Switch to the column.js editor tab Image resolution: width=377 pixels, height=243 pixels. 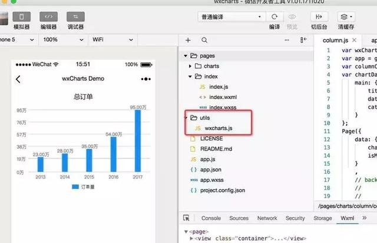click(x=335, y=41)
